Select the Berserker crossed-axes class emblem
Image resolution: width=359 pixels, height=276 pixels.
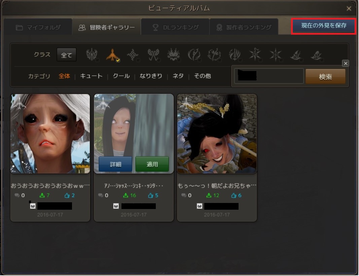pyautogui.click(x=153, y=55)
